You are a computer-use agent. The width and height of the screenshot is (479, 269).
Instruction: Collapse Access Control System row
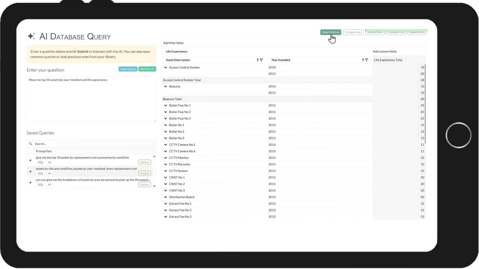[x=166, y=68]
